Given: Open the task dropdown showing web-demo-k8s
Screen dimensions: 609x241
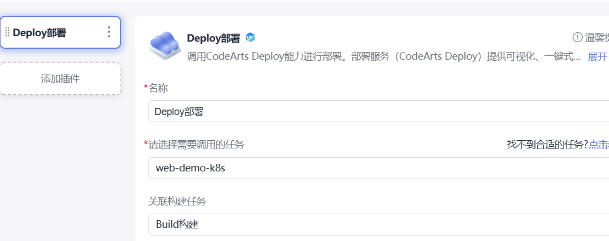Looking at the screenshot, I should click(x=378, y=168).
